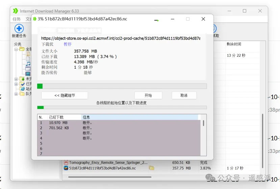Click the 分类 category panel header

pos(18,44)
